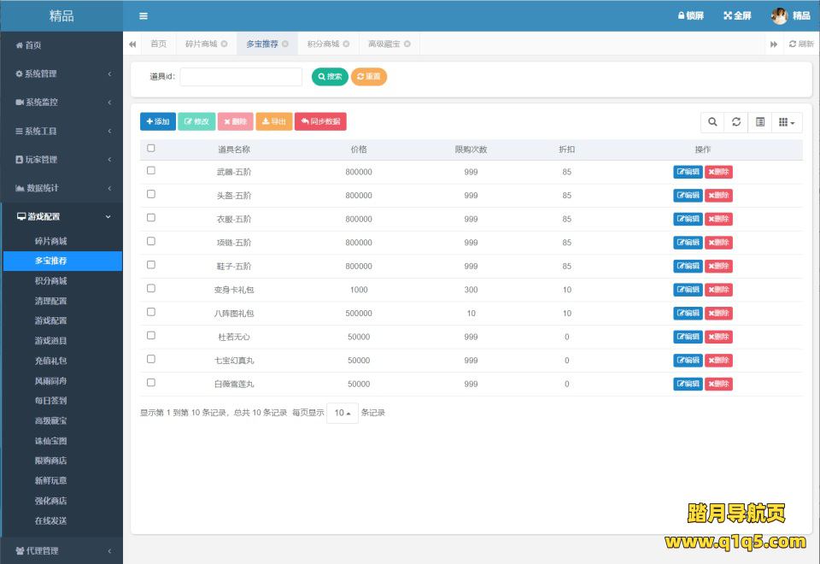Close the 碎片商城 tab
This screenshot has width=820, height=564.
pyautogui.click(x=224, y=44)
